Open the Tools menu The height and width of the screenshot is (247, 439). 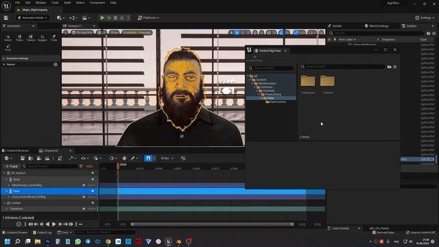click(x=55, y=3)
